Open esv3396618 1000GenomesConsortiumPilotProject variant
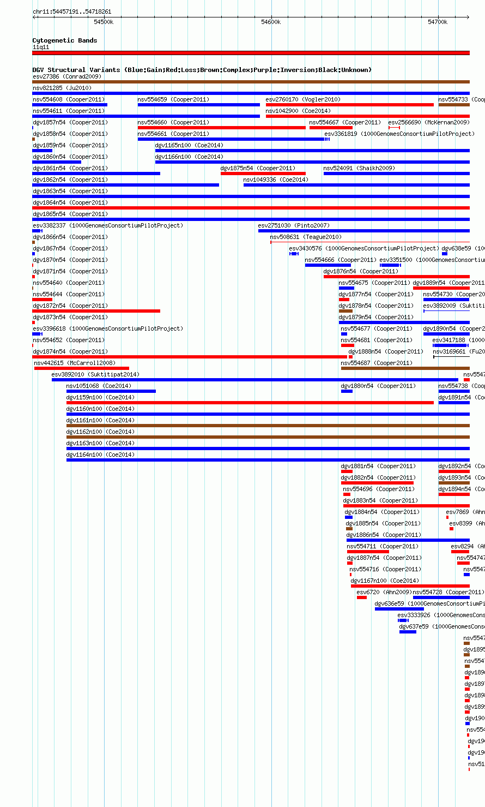This screenshot has height=807, width=485. coord(108,328)
